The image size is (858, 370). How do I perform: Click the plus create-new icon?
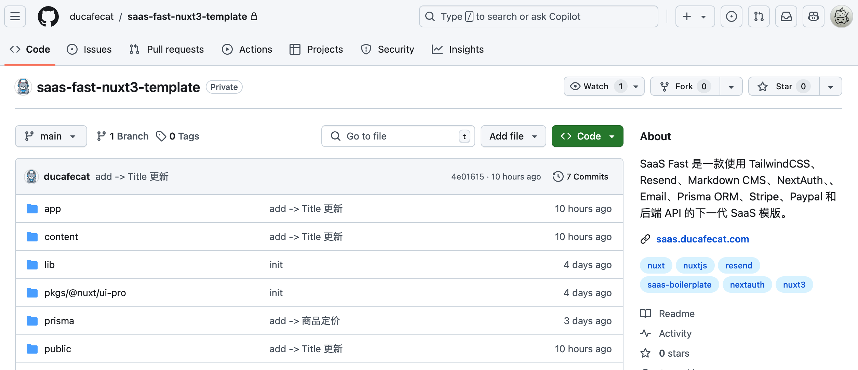point(687,16)
